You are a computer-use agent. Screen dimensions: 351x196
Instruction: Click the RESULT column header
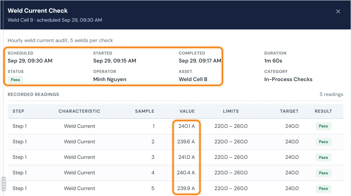point(324,111)
